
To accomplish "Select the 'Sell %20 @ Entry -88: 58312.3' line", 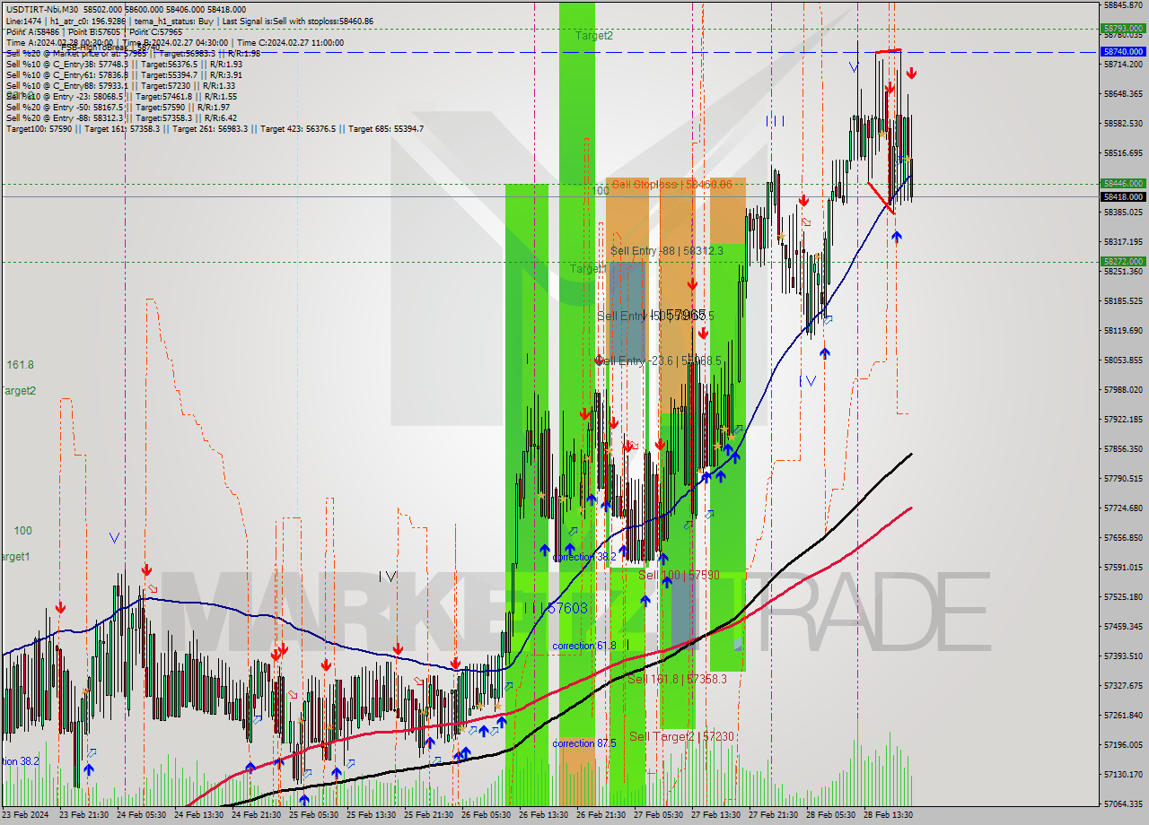I will 121,117.
